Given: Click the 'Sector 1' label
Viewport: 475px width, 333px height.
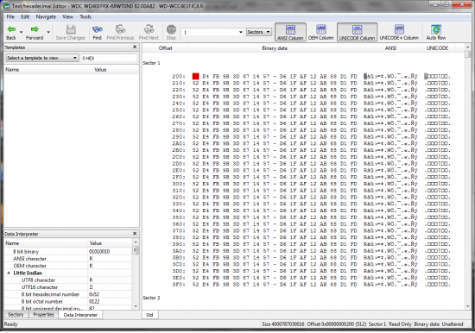Looking at the screenshot, I should coord(151,63).
